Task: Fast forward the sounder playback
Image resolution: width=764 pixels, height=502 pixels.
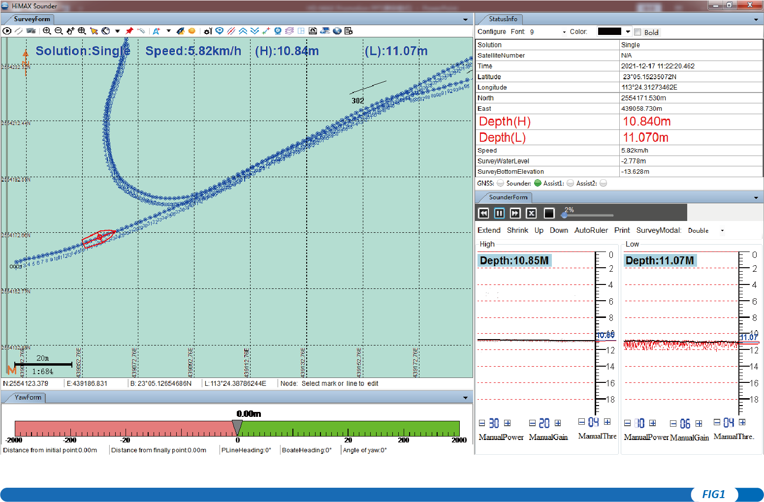Action: (515, 213)
